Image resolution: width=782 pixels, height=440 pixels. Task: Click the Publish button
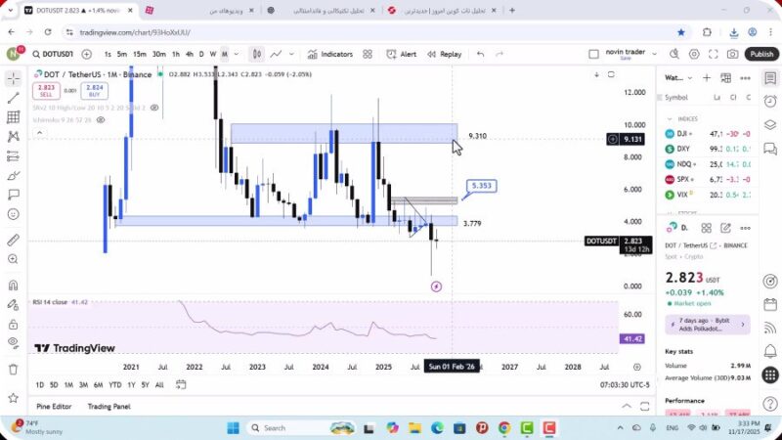[x=760, y=55]
